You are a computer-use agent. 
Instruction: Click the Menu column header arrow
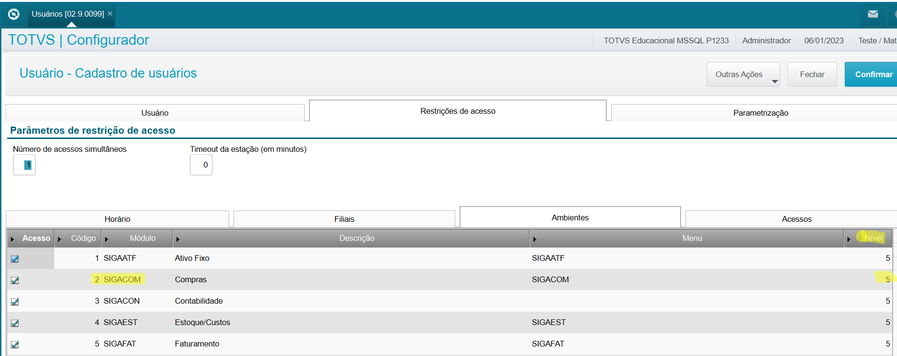tap(535, 239)
